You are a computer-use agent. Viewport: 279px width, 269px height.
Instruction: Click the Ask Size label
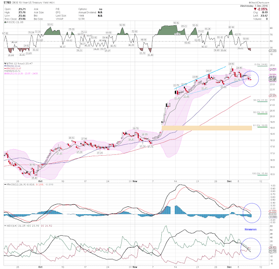coord(39,12)
